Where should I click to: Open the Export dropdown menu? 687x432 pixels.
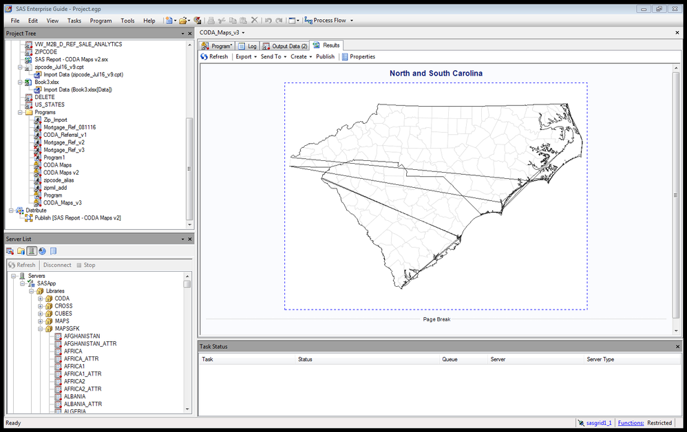[246, 57]
